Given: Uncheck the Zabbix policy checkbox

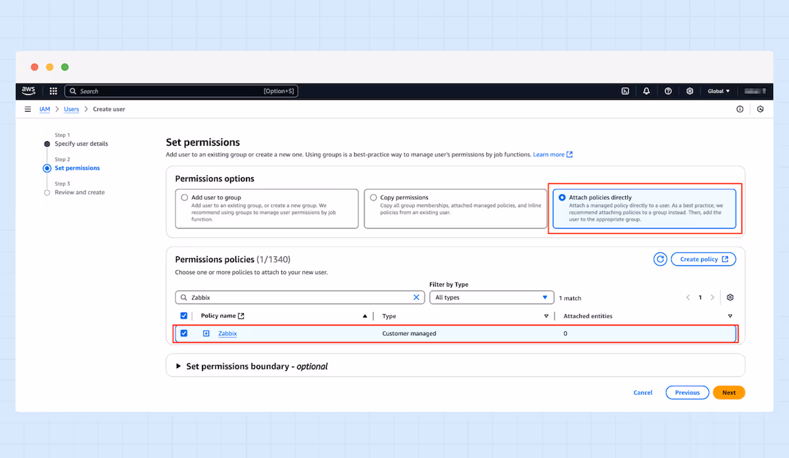Looking at the screenshot, I should (184, 333).
